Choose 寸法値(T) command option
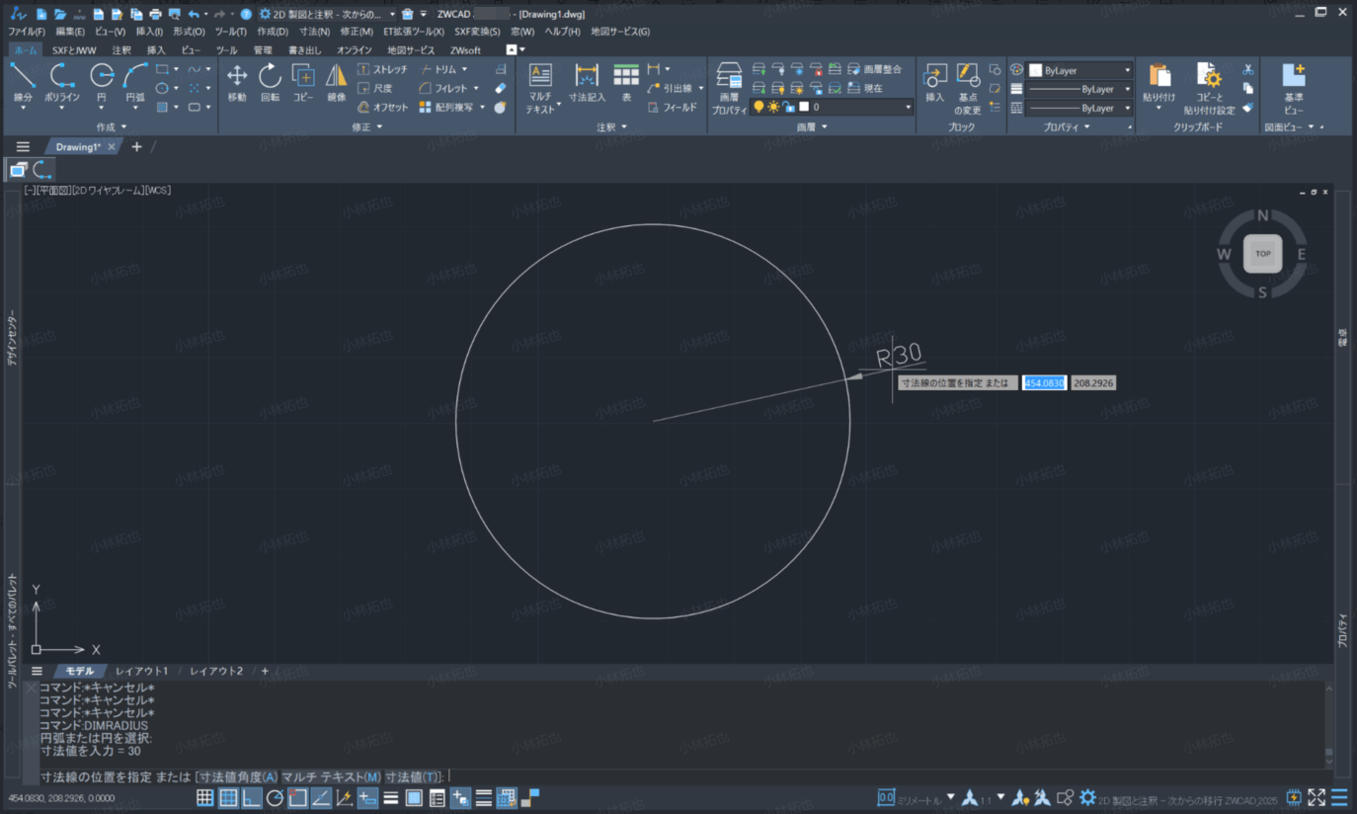The width and height of the screenshot is (1357, 814). [413, 777]
